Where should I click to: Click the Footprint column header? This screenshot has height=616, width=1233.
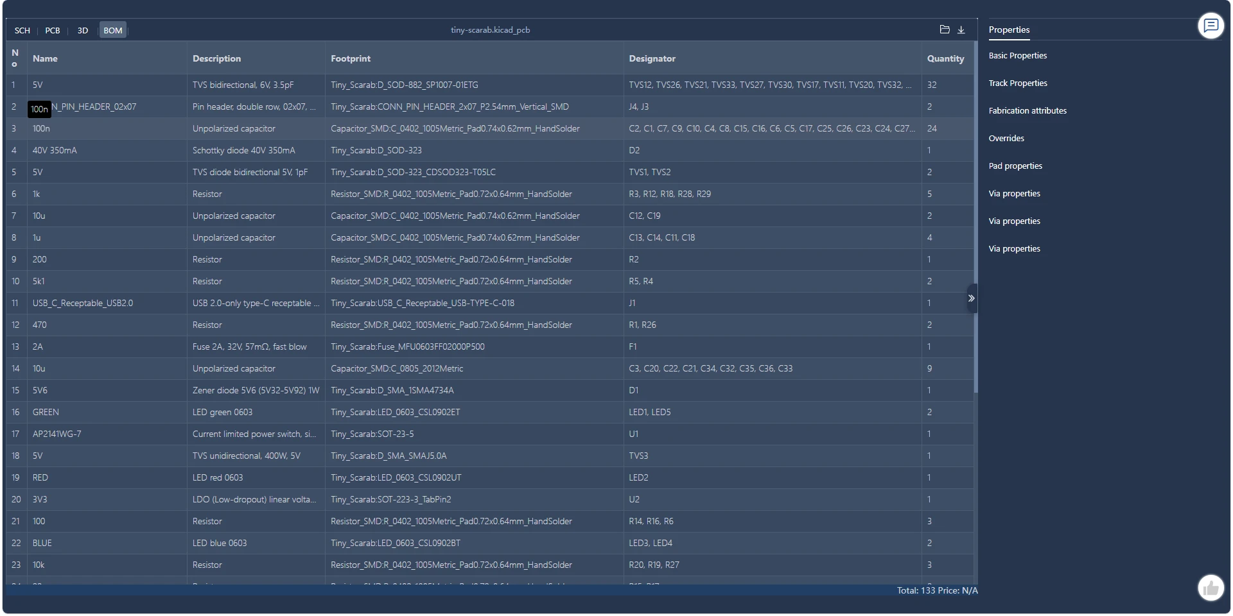[351, 58]
